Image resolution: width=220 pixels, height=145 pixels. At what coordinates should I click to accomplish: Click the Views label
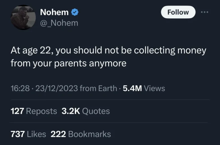154,89
